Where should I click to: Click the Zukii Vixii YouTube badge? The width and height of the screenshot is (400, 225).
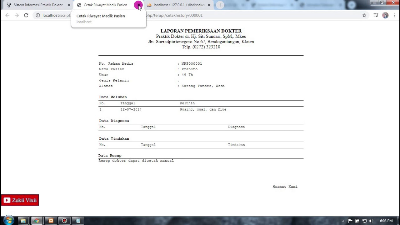coord(20,200)
